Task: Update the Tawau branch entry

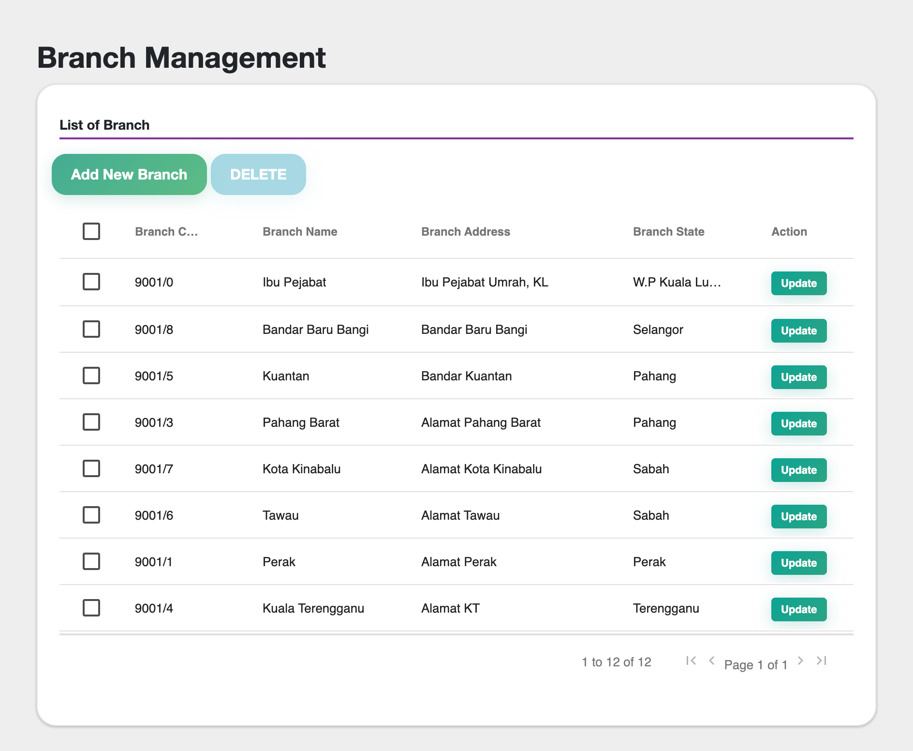Action: (798, 517)
